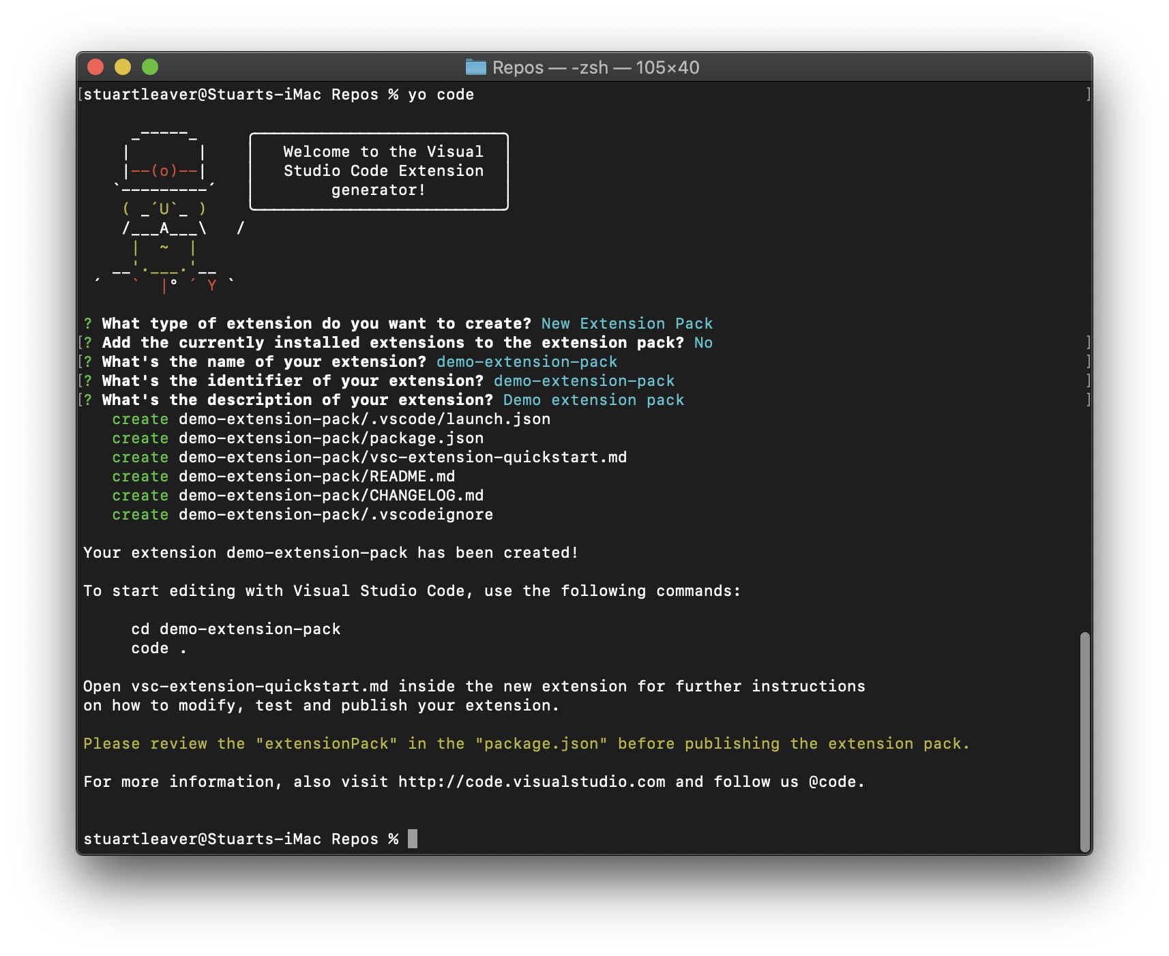Click the cd demo-extension-pack command text
The height and width of the screenshot is (956, 1169).
click(235, 628)
